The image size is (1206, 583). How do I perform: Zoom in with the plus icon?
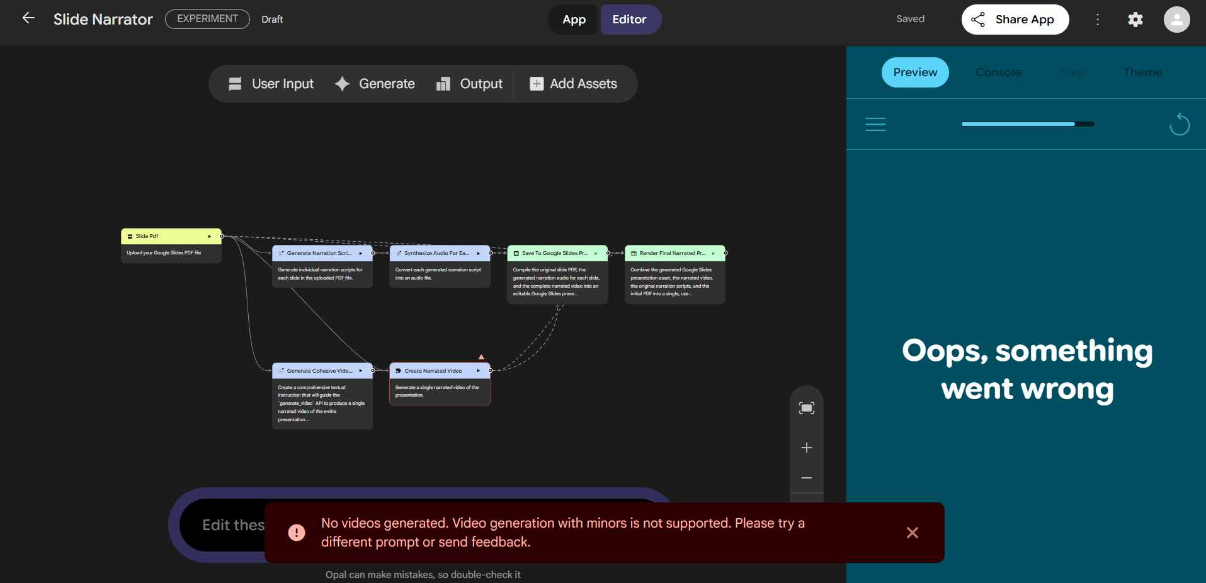pyautogui.click(x=806, y=448)
